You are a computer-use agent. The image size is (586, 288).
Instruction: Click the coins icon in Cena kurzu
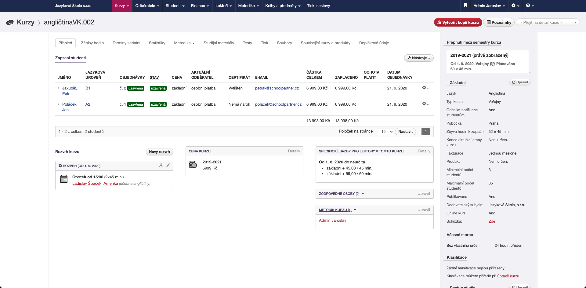[193, 164]
